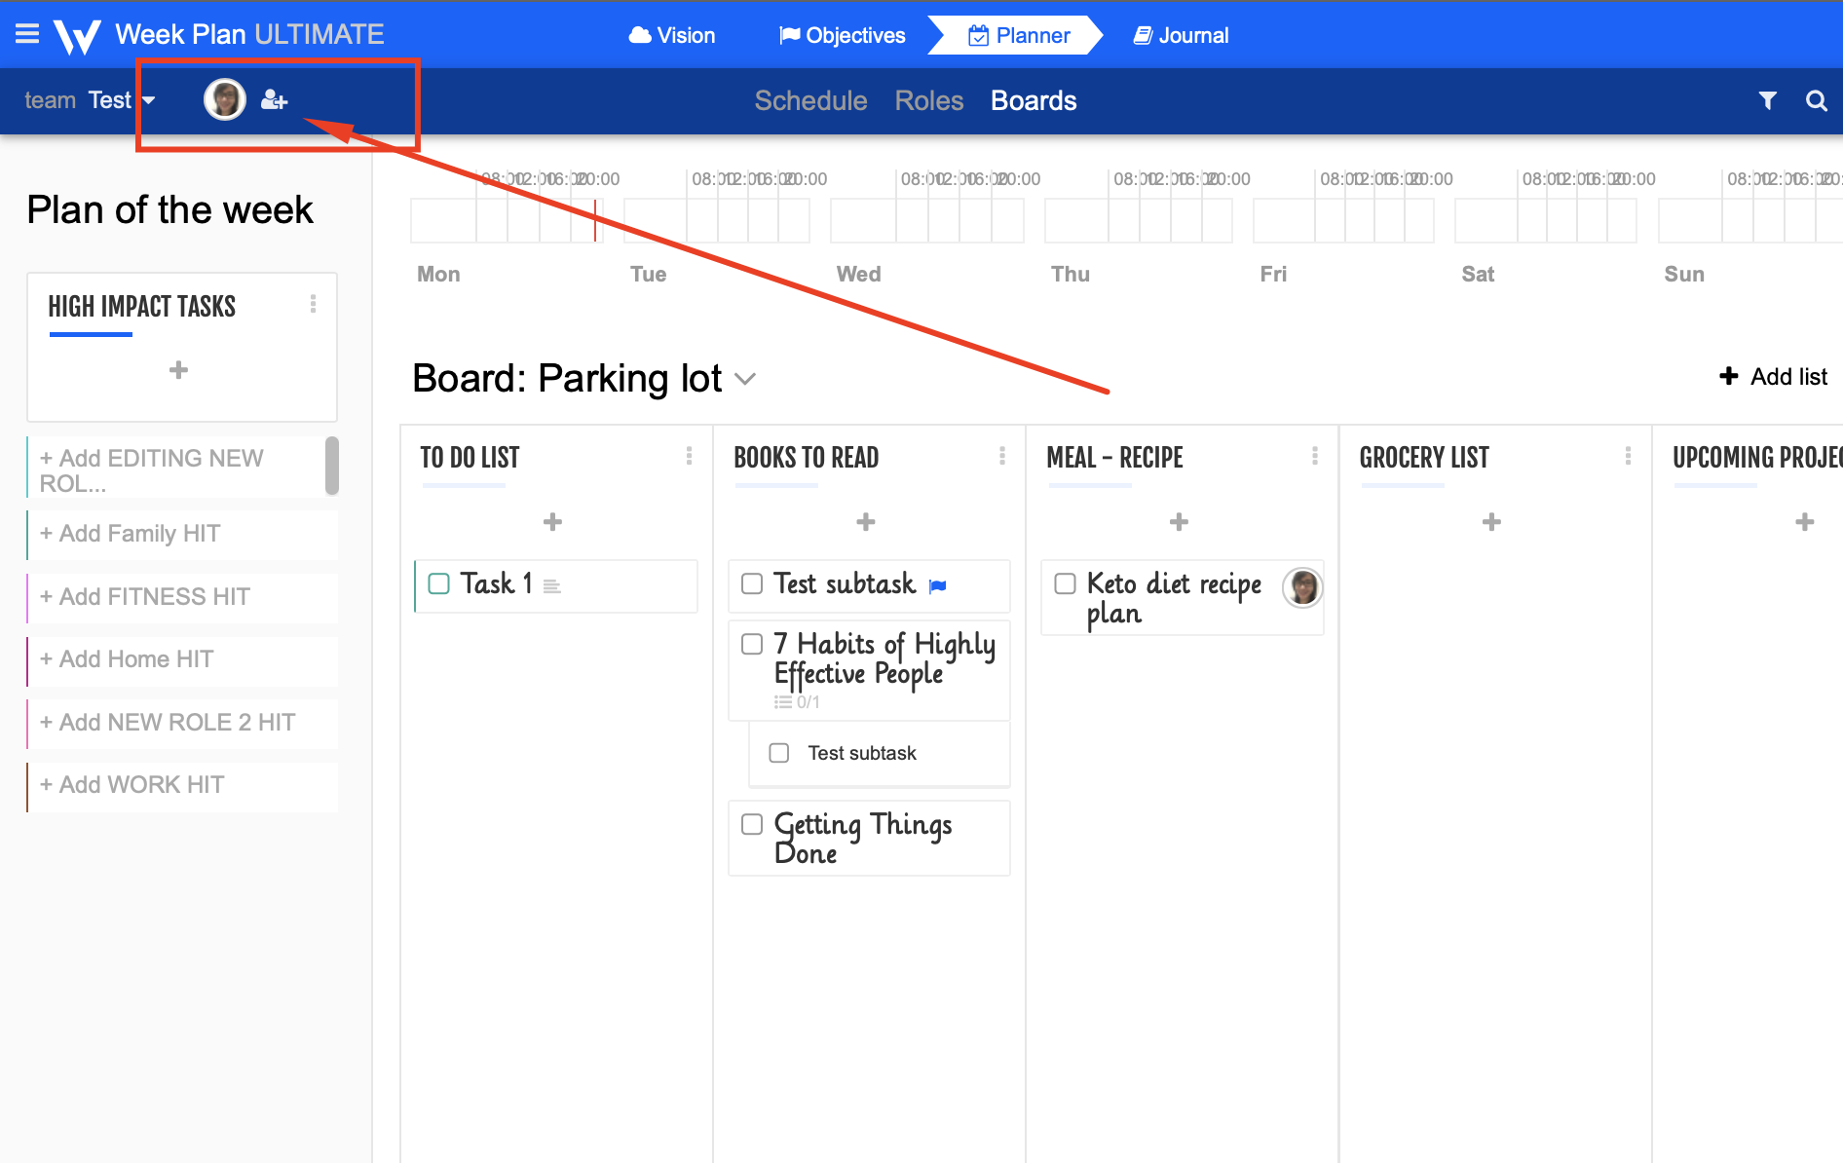Image resolution: width=1843 pixels, height=1163 pixels.
Task: Click the Sun day label
Action: (1684, 275)
